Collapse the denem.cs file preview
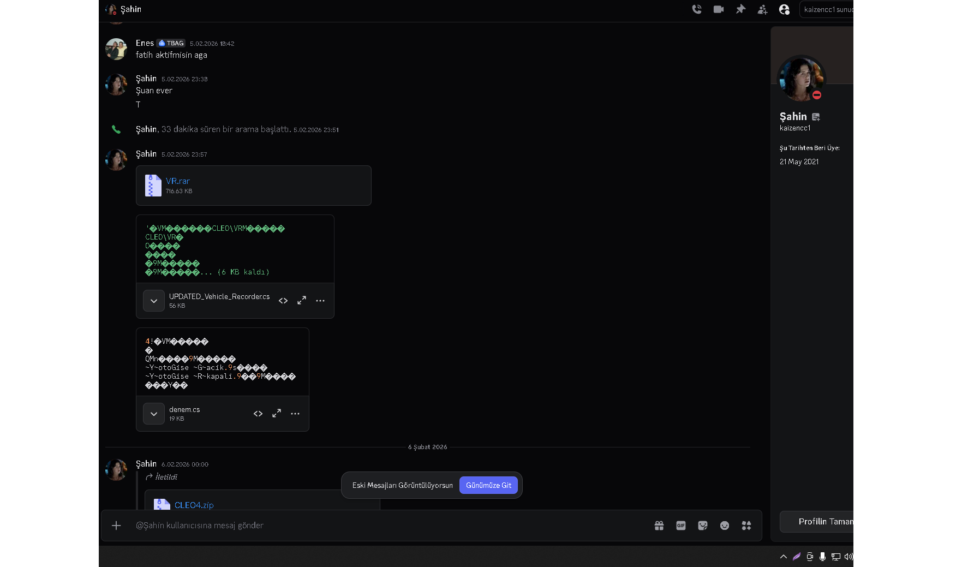Viewport: 956px width, 567px height. coord(154,414)
